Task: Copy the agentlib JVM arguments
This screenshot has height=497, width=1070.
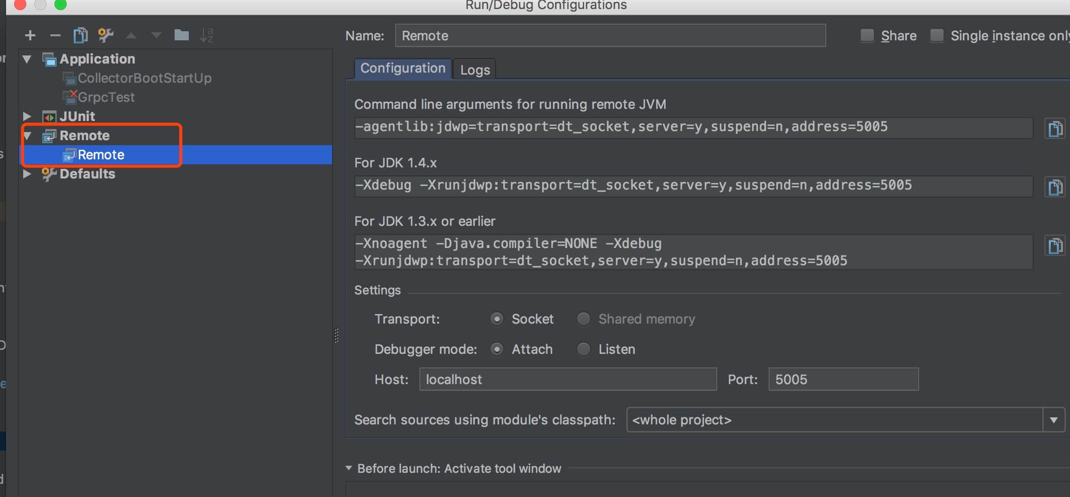Action: (x=1055, y=129)
